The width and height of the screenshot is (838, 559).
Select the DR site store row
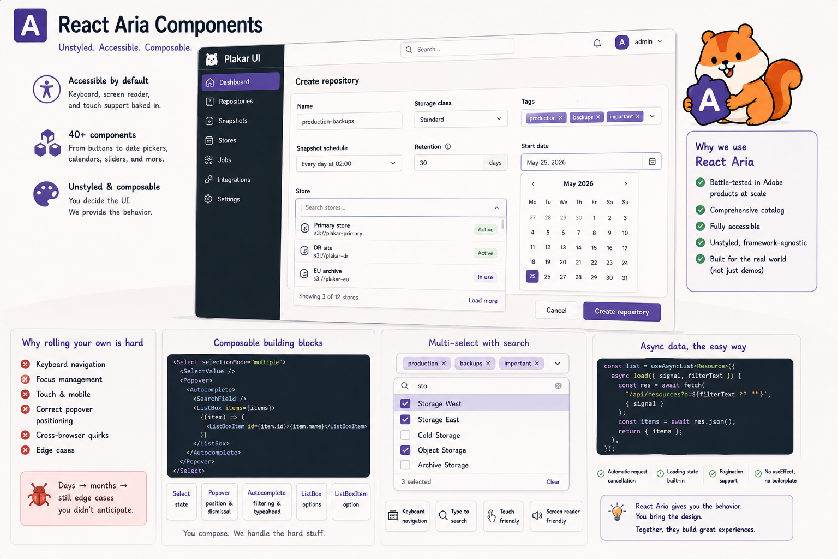[399, 252]
